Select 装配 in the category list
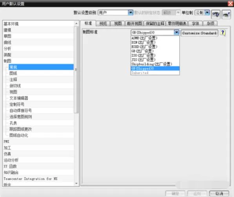Screen dimensions: 234x197 pyautogui.click(x=38, y=55)
